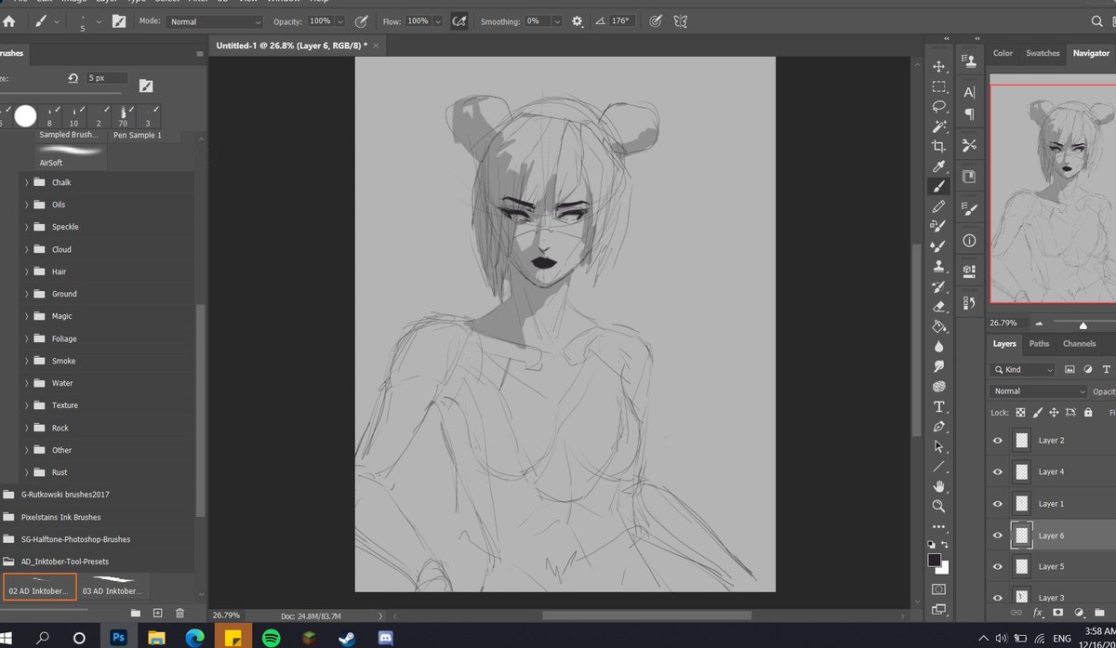Toggle the brush settings panel from options bar
This screenshot has height=648, width=1116.
tap(120, 20)
